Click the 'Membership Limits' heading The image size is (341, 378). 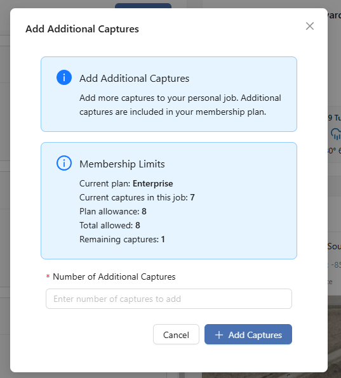(x=122, y=164)
